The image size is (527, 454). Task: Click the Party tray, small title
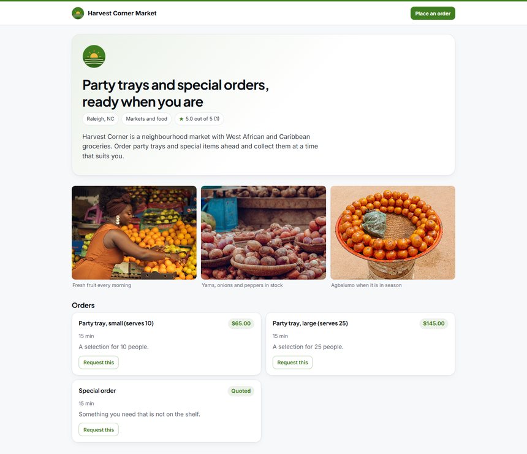click(x=116, y=323)
